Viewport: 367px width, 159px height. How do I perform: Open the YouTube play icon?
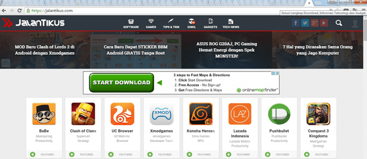coord(324,23)
